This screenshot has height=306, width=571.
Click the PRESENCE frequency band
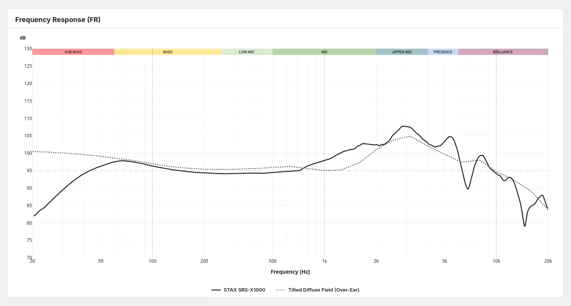[x=443, y=52]
